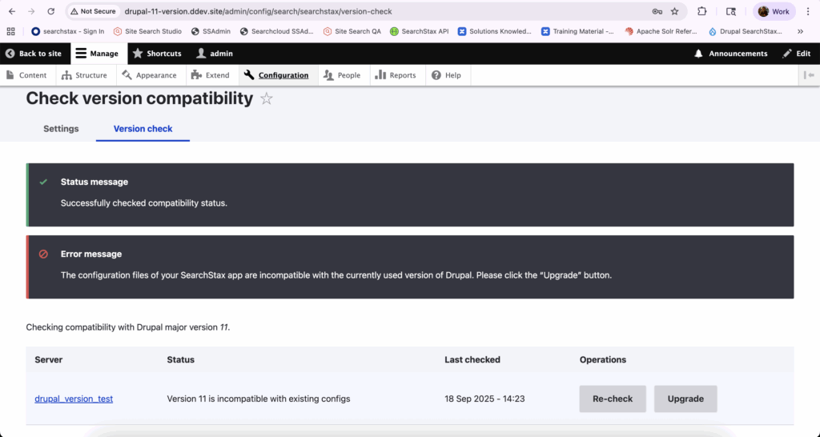Open the Structure admin menu

pyautogui.click(x=84, y=75)
